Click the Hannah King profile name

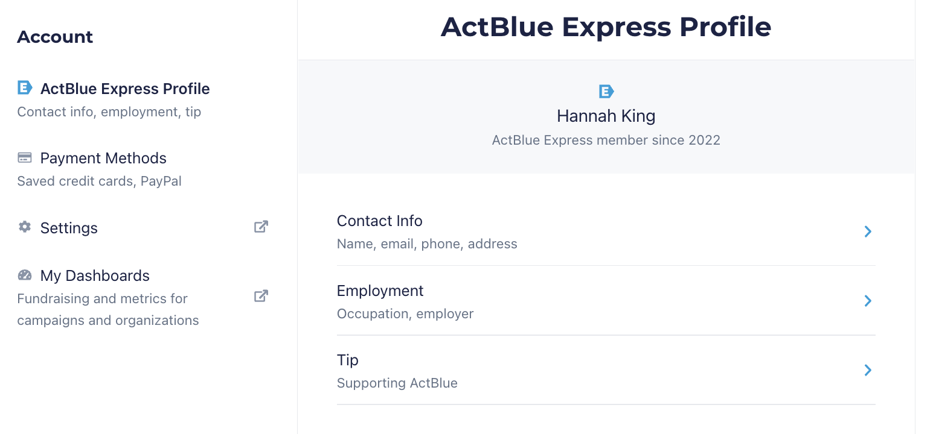(606, 116)
